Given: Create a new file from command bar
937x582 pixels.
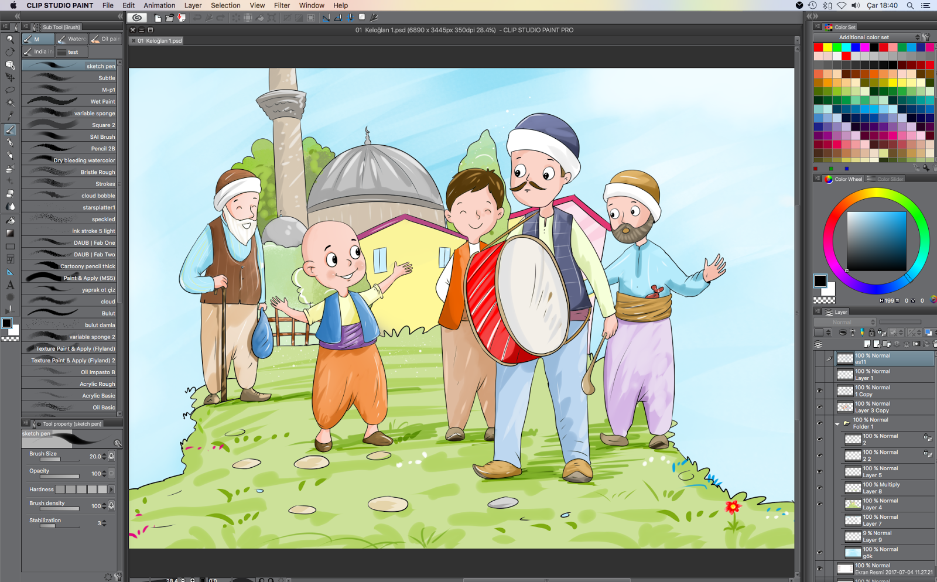Looking at the screenshot, I should pos(158,18).
